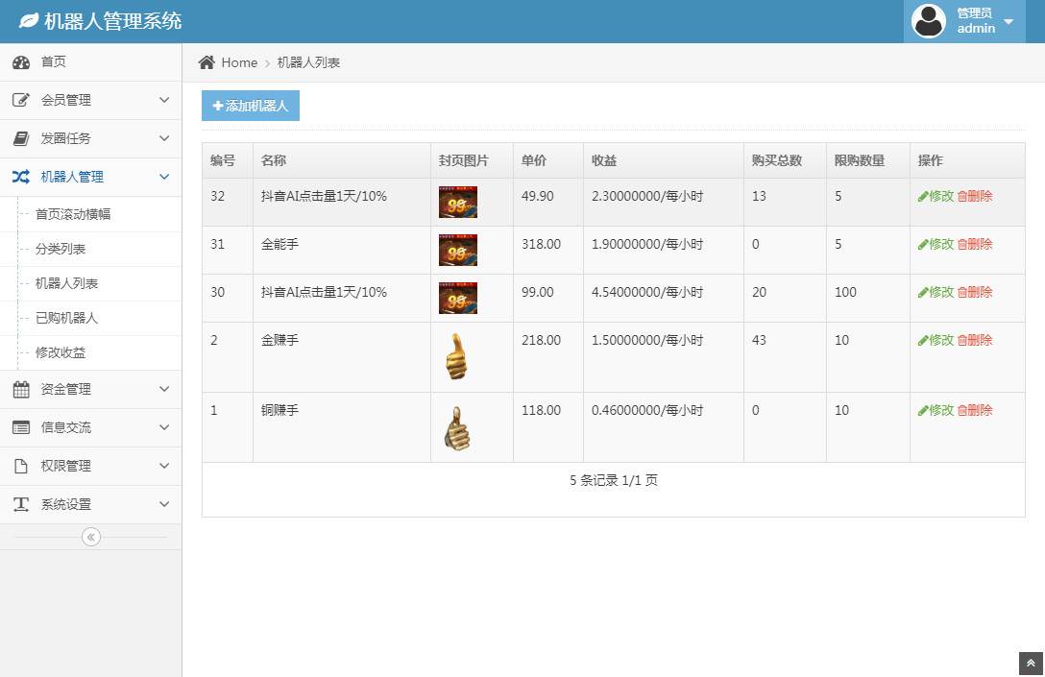1045x677 pixels.
Task: Click the calendar icon beside 资金管理
Action: tap(21, 389)
